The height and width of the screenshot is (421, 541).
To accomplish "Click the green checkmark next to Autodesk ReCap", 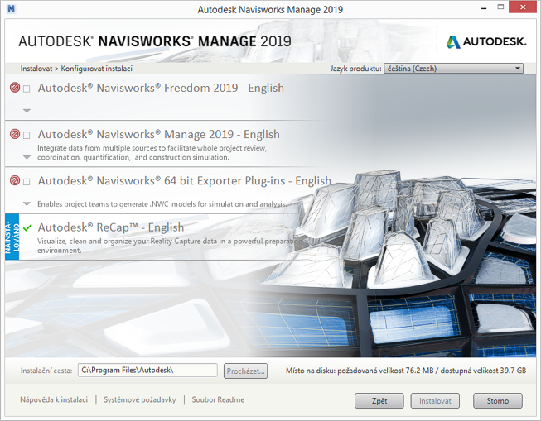I will click(27, 227).
